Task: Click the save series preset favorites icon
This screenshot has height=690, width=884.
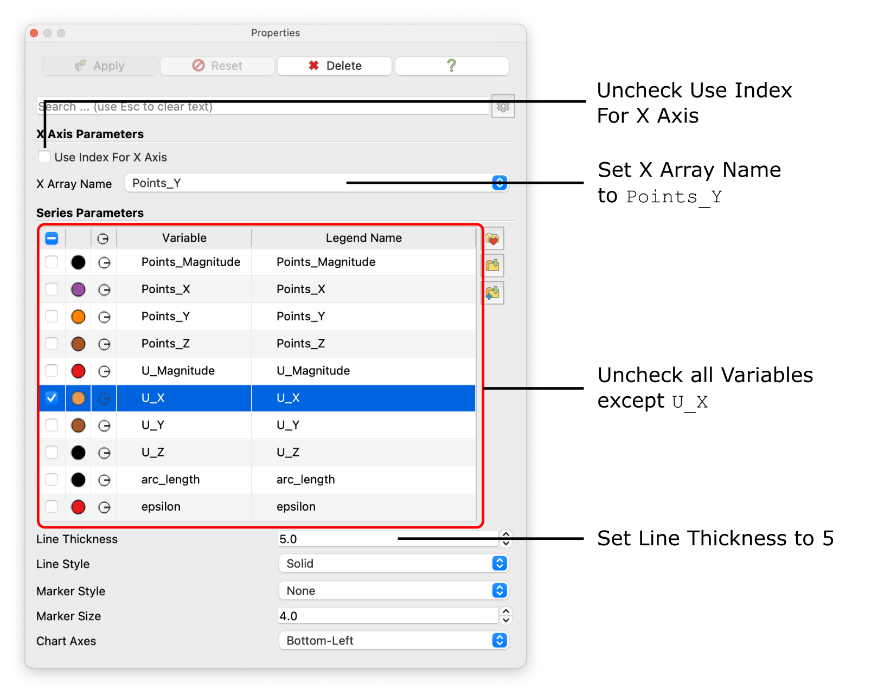Action: click(492, 238)
